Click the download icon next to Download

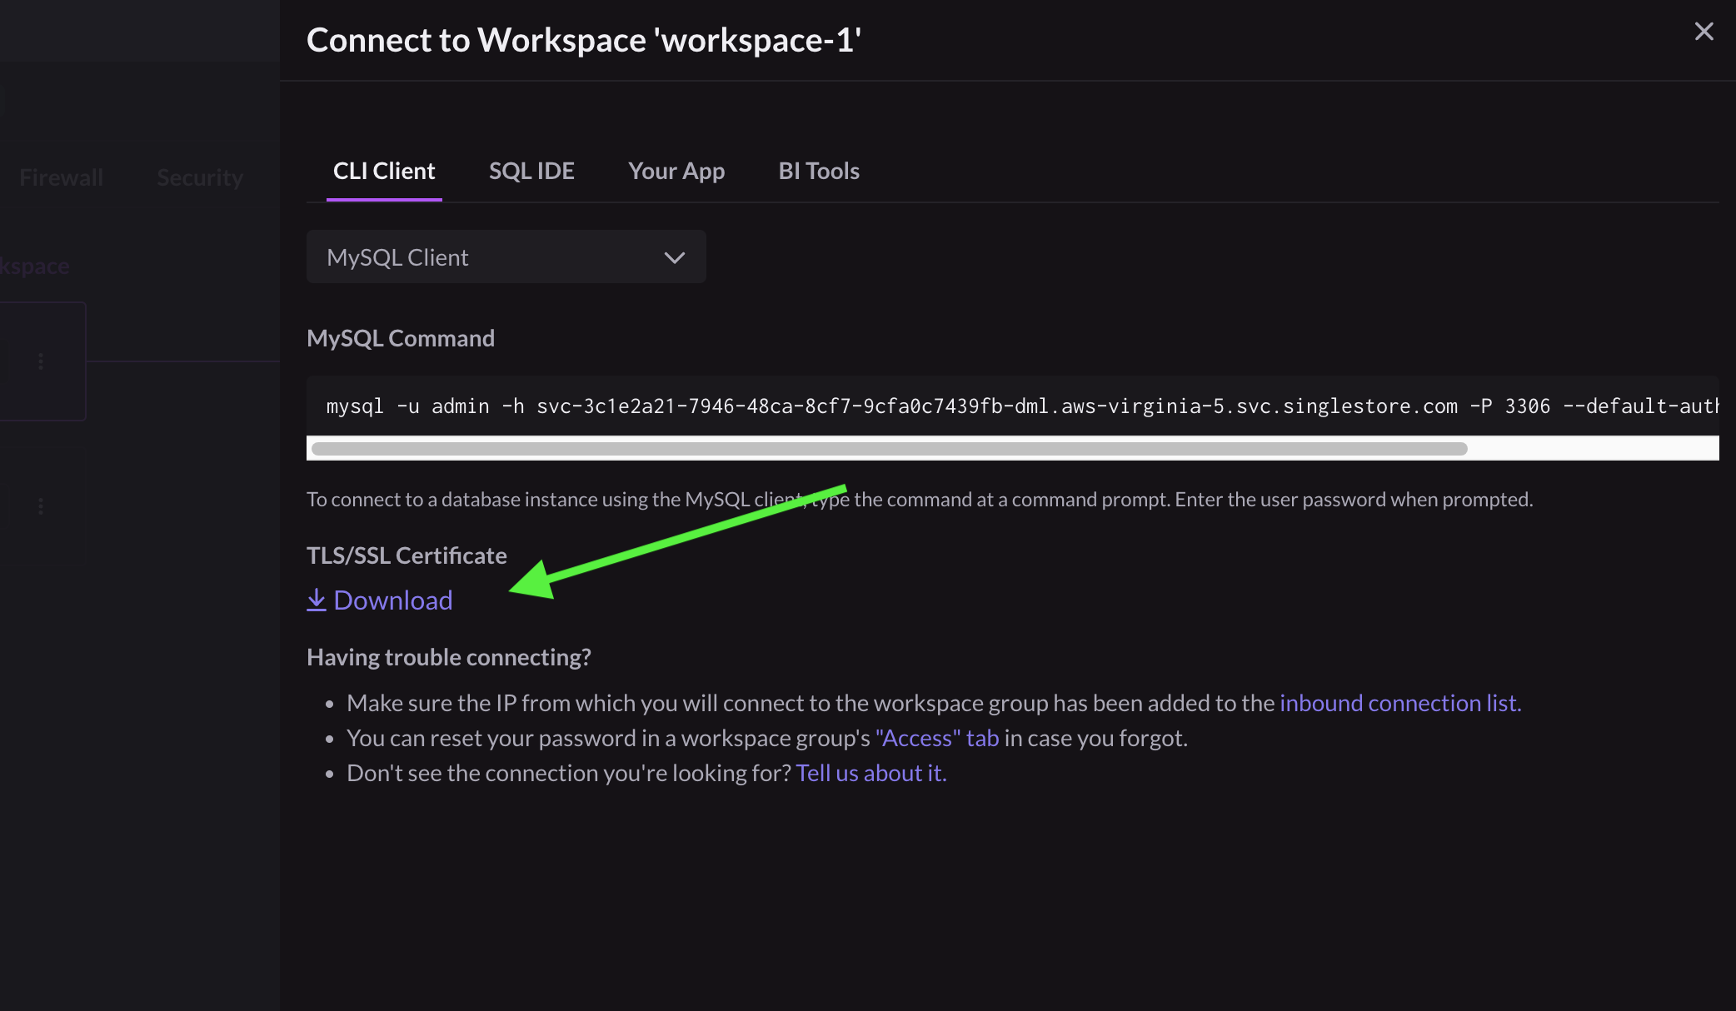coord(317,600)
